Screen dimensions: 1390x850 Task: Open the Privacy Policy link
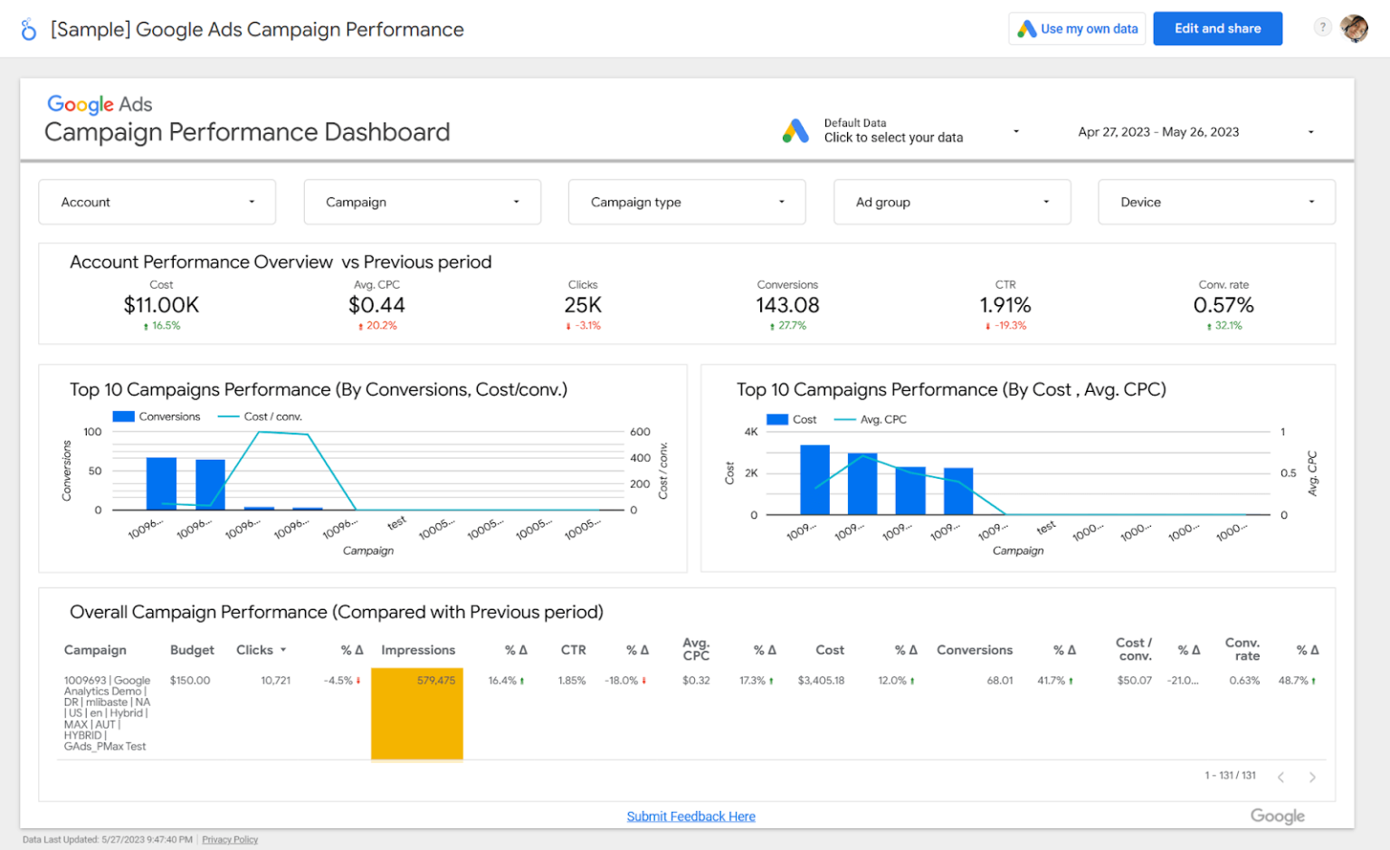click(229, 839)
